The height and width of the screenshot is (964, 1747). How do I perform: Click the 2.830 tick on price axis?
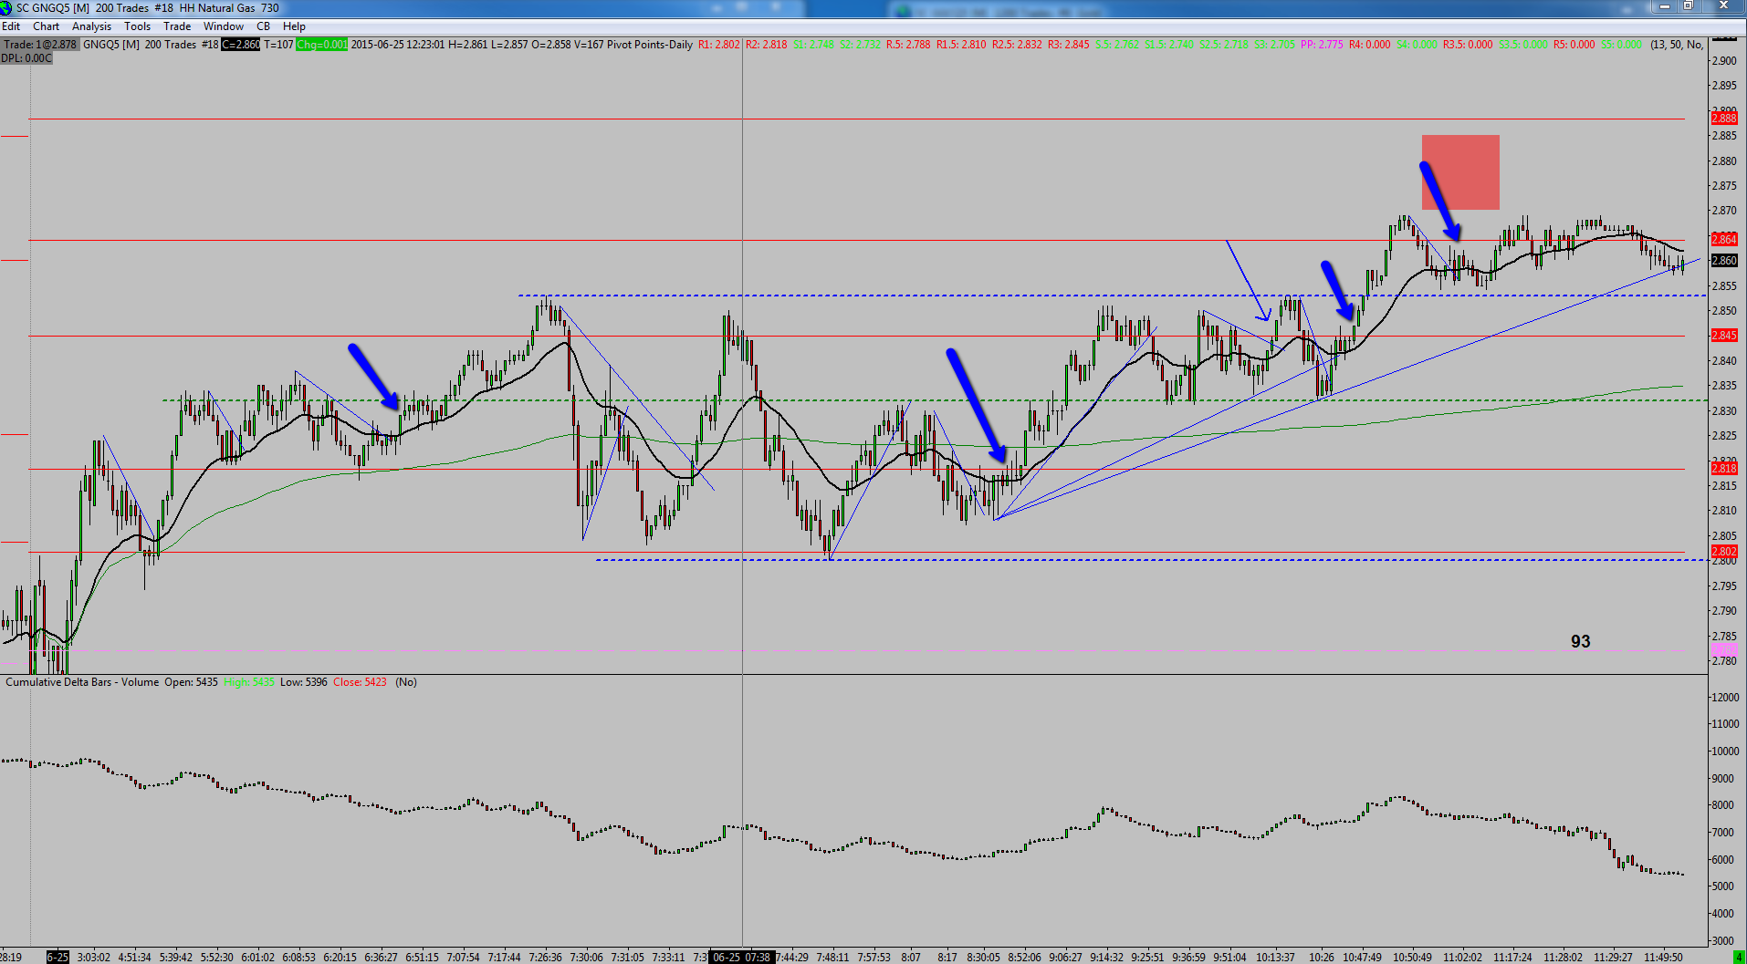pos(1724,411)
